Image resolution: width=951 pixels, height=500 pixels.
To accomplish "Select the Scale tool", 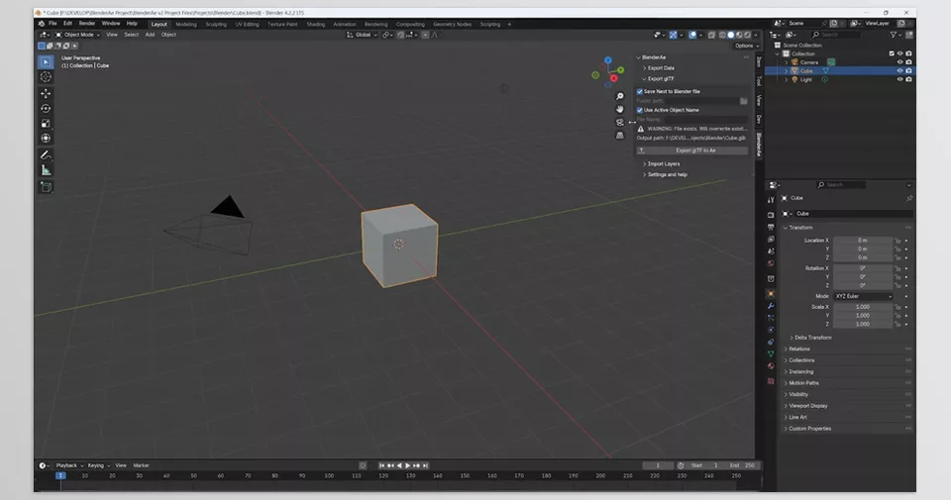I will pos(46,123).
